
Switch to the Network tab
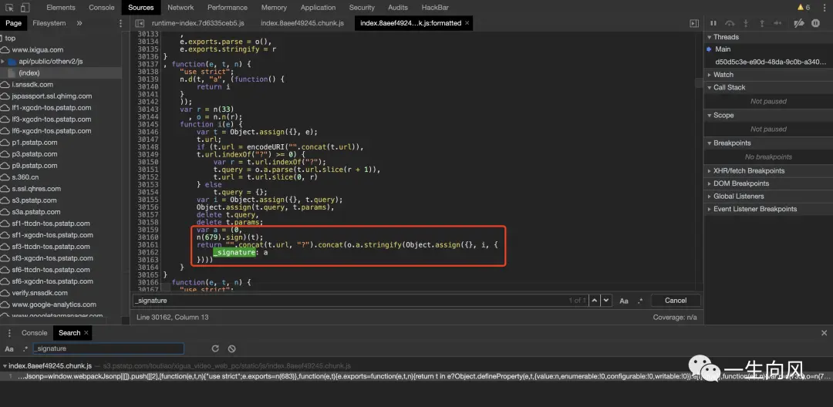[180, 8]
